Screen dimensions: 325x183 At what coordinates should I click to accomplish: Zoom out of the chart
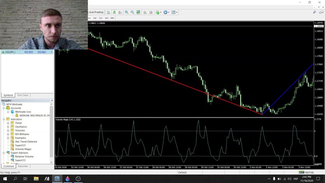tap(133, 12)
